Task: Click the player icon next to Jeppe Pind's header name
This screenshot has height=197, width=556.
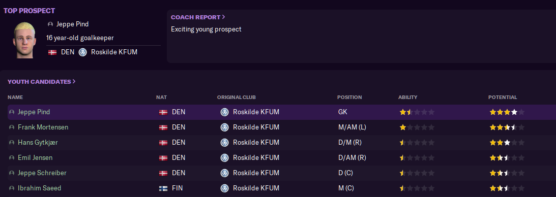Action: [50, 24]
